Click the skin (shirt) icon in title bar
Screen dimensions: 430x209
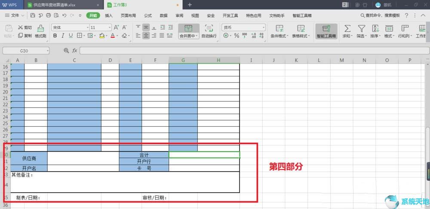(x=365, y=5)
